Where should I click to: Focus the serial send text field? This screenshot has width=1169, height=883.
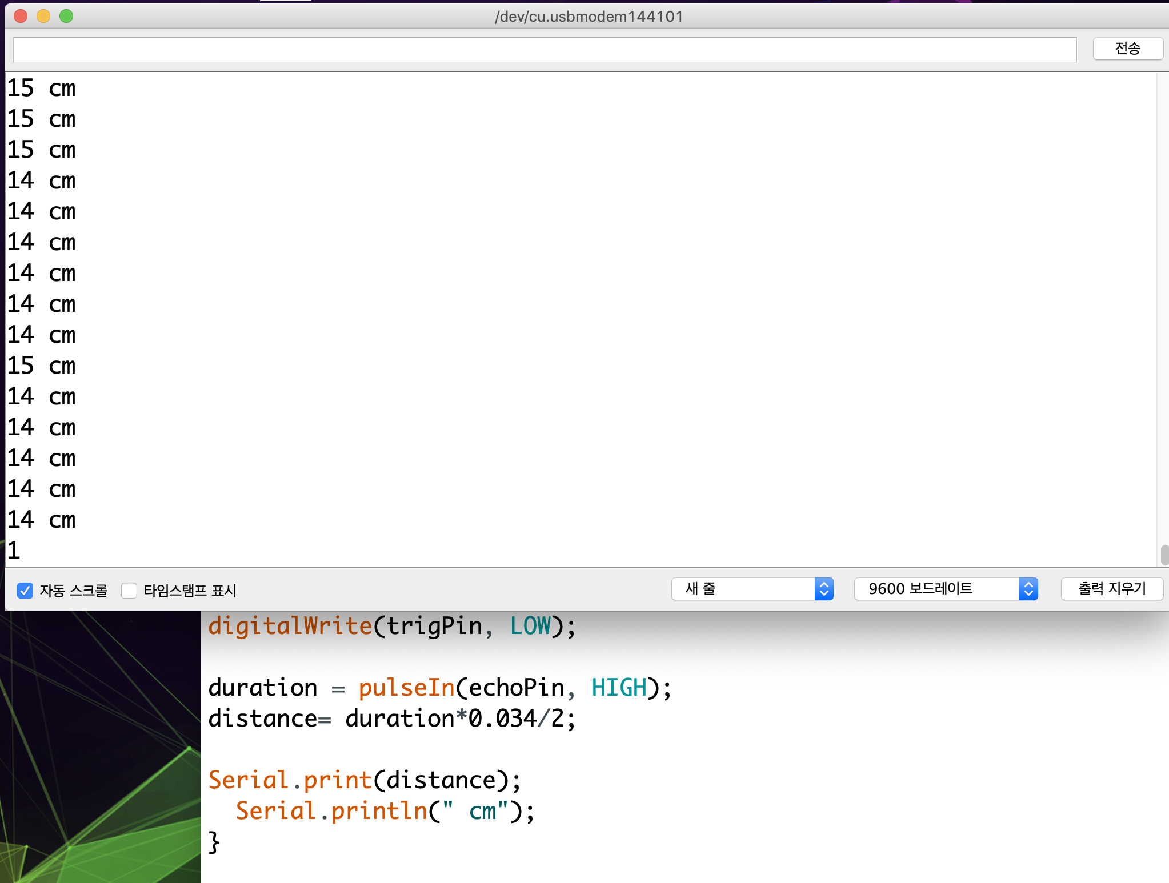[544, 50]
